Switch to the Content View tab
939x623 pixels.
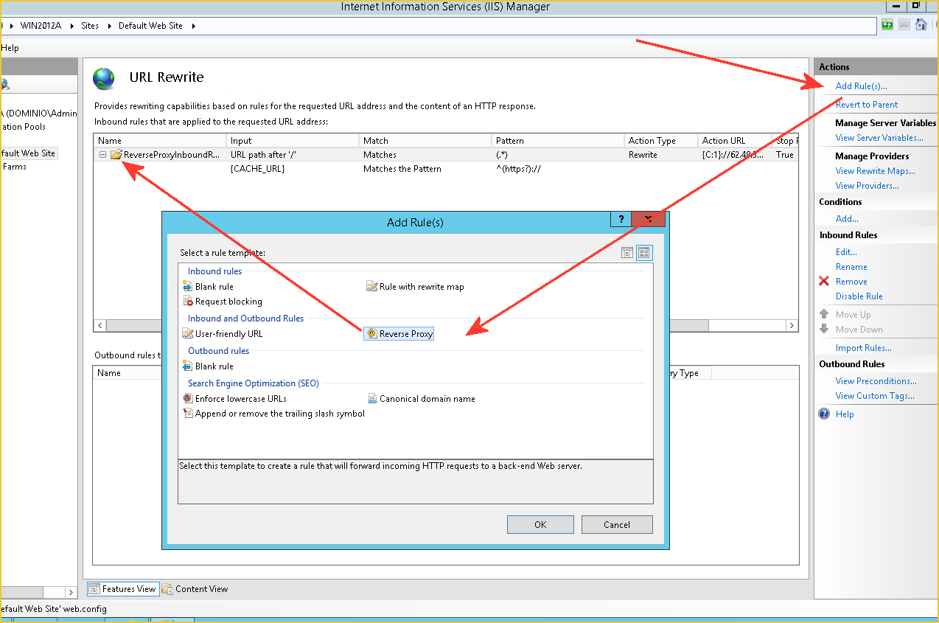click(x=195, y=589)
